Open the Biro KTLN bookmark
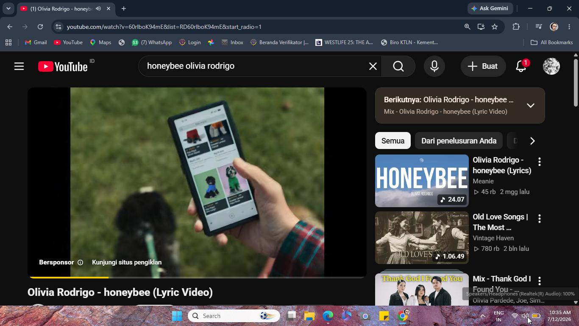 [409, 42]
